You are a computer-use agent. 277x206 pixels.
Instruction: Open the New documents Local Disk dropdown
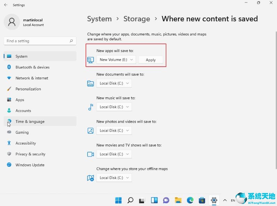point(114,83)
